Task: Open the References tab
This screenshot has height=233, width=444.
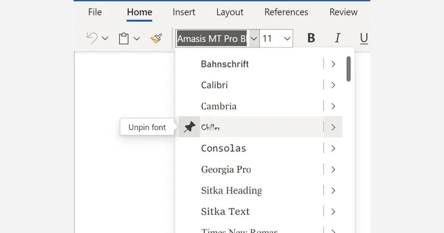Action: point(286,12)
